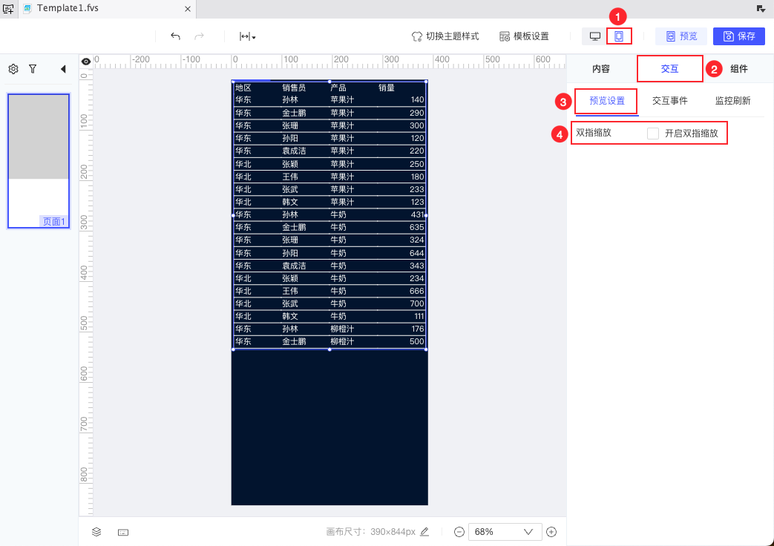This screenshot has width=774, height=546.
Task: Select the Template1.fvs file tab
Action: pos(107,9)
